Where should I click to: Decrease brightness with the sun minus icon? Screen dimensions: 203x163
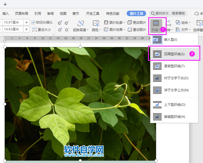point(67,30)
